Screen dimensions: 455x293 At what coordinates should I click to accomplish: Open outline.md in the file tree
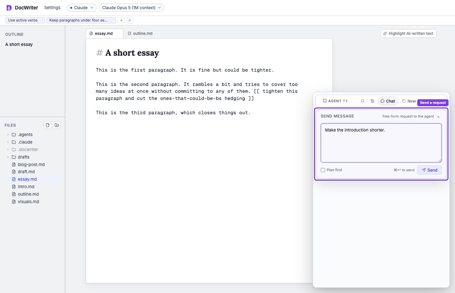click(32, 194)
